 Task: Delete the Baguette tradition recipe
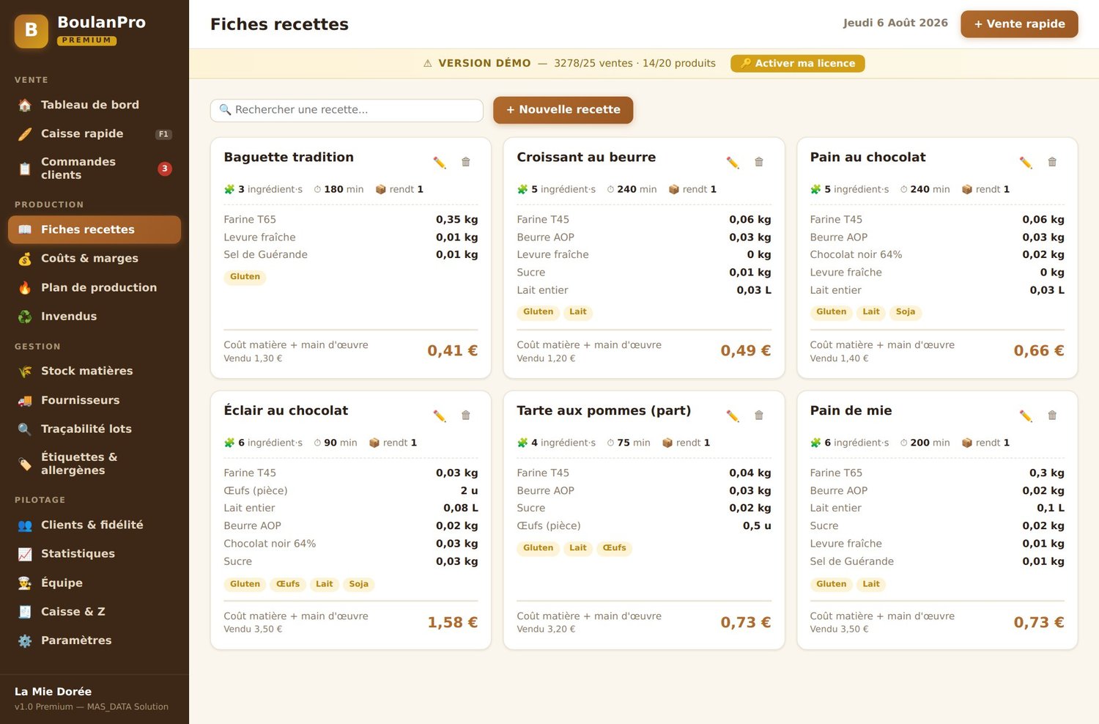466,162
